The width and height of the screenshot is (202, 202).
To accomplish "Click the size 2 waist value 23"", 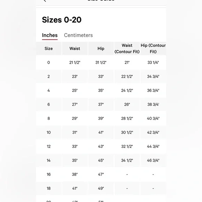I will click(x=75, y=77).
